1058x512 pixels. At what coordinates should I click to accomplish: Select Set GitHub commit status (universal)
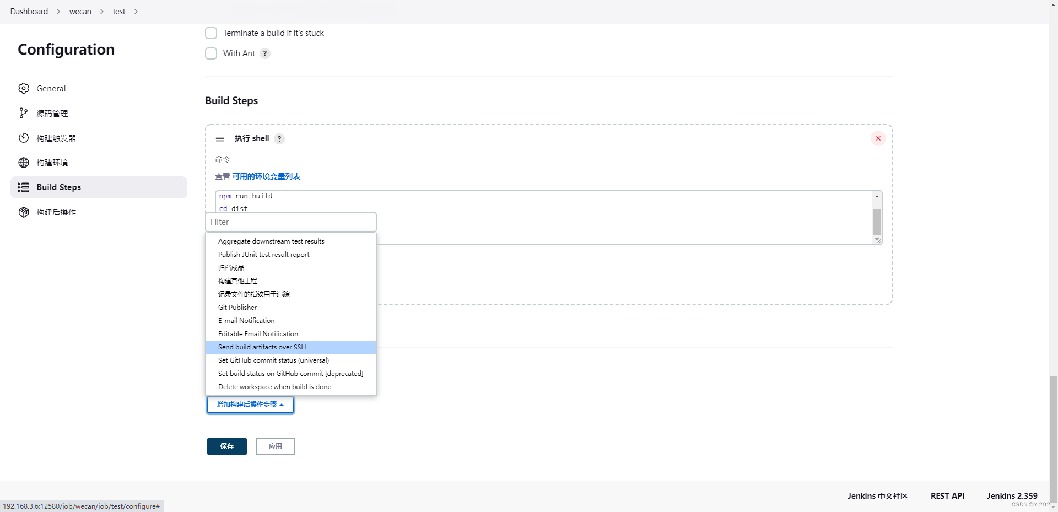point(291,360)
